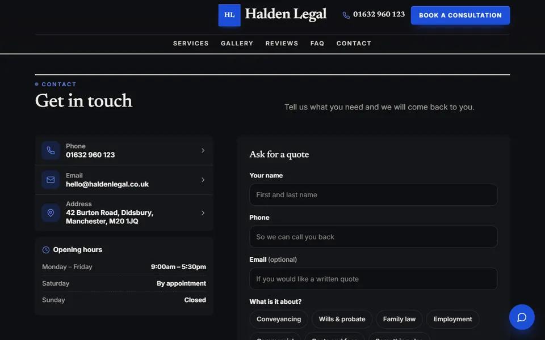Open the Phone row chevron

coord(203,150)
